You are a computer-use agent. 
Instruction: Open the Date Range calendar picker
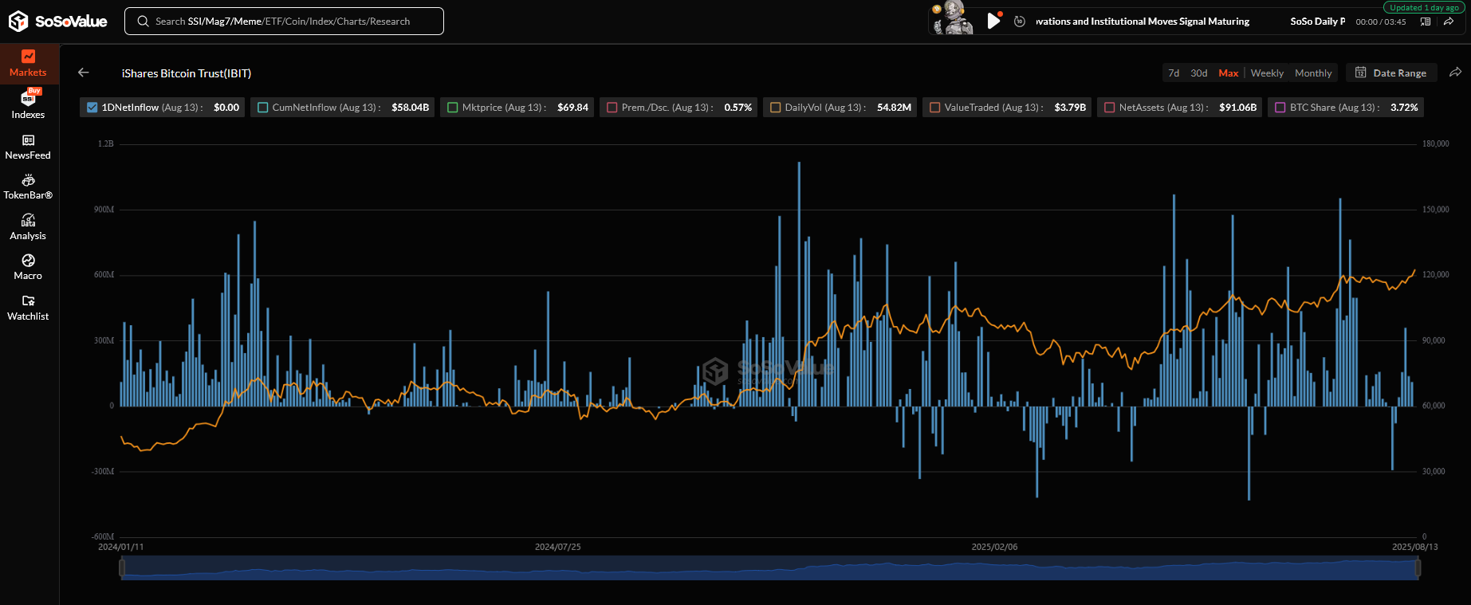click(1391, 73)
